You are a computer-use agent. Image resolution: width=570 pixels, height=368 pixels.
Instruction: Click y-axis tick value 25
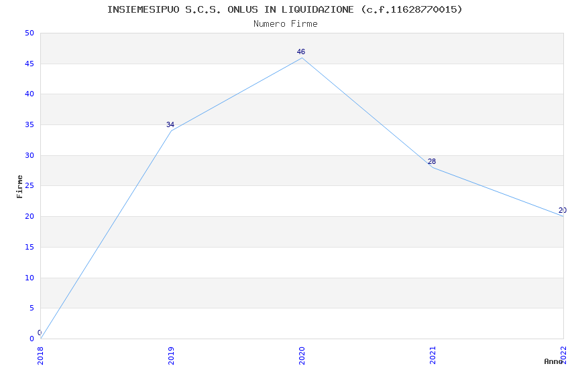pos(30,185)
